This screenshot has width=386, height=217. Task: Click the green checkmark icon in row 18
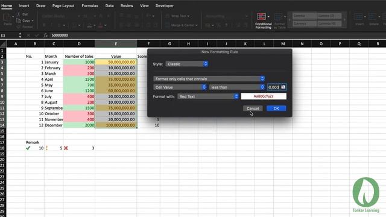(x=28, y=148)
